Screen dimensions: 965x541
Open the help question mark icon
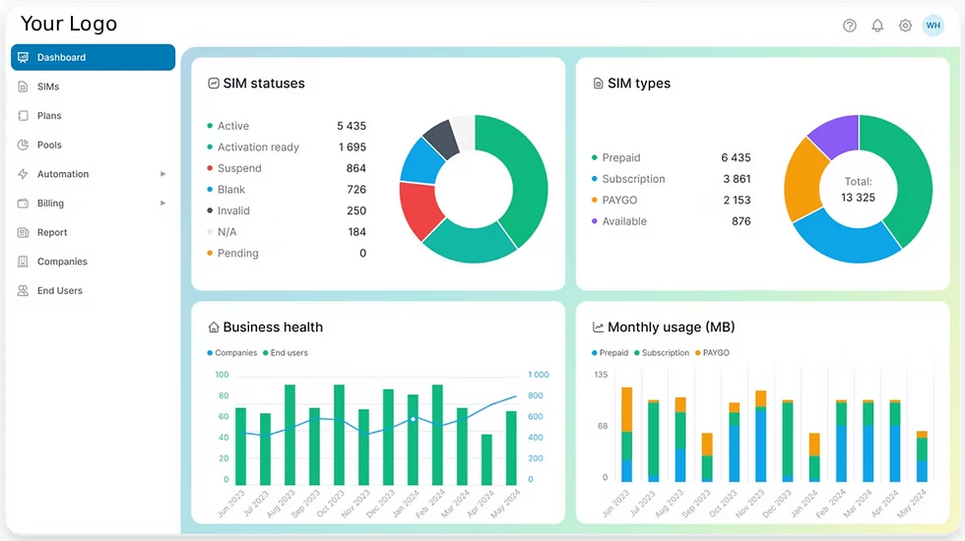[x=850, y=26]
